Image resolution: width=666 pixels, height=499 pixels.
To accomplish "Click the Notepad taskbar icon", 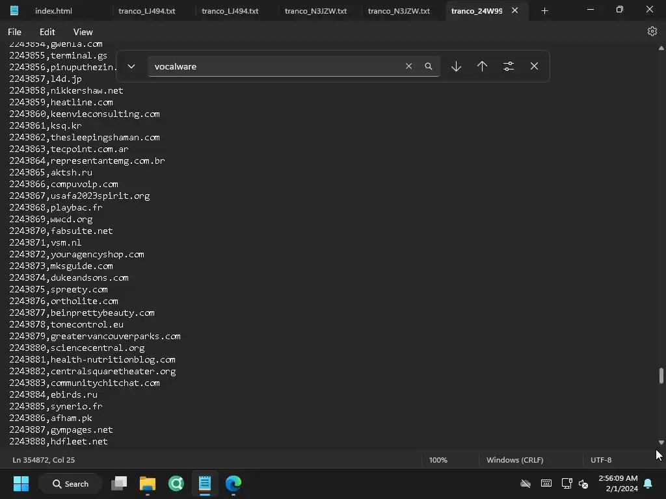I will pos(205,483).
